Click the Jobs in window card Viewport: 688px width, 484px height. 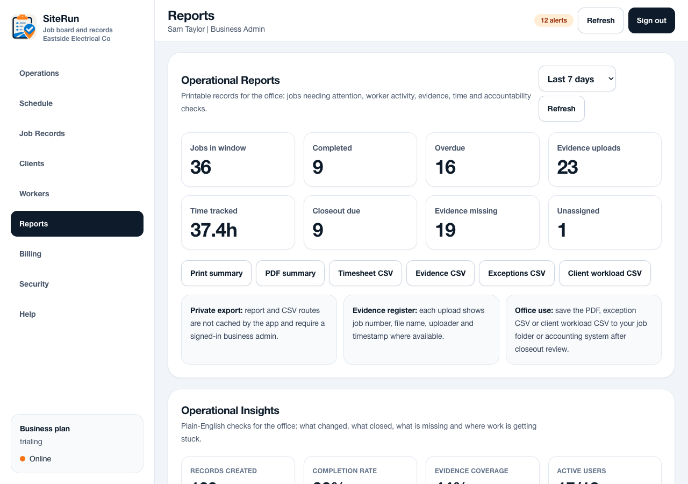click(238, 160)
